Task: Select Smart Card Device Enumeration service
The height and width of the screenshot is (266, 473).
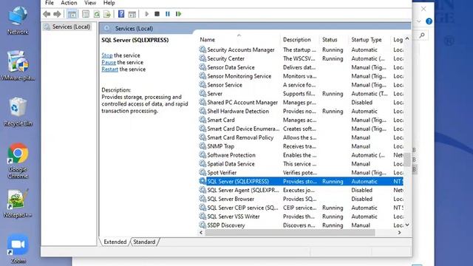Action: coord(301,129)
